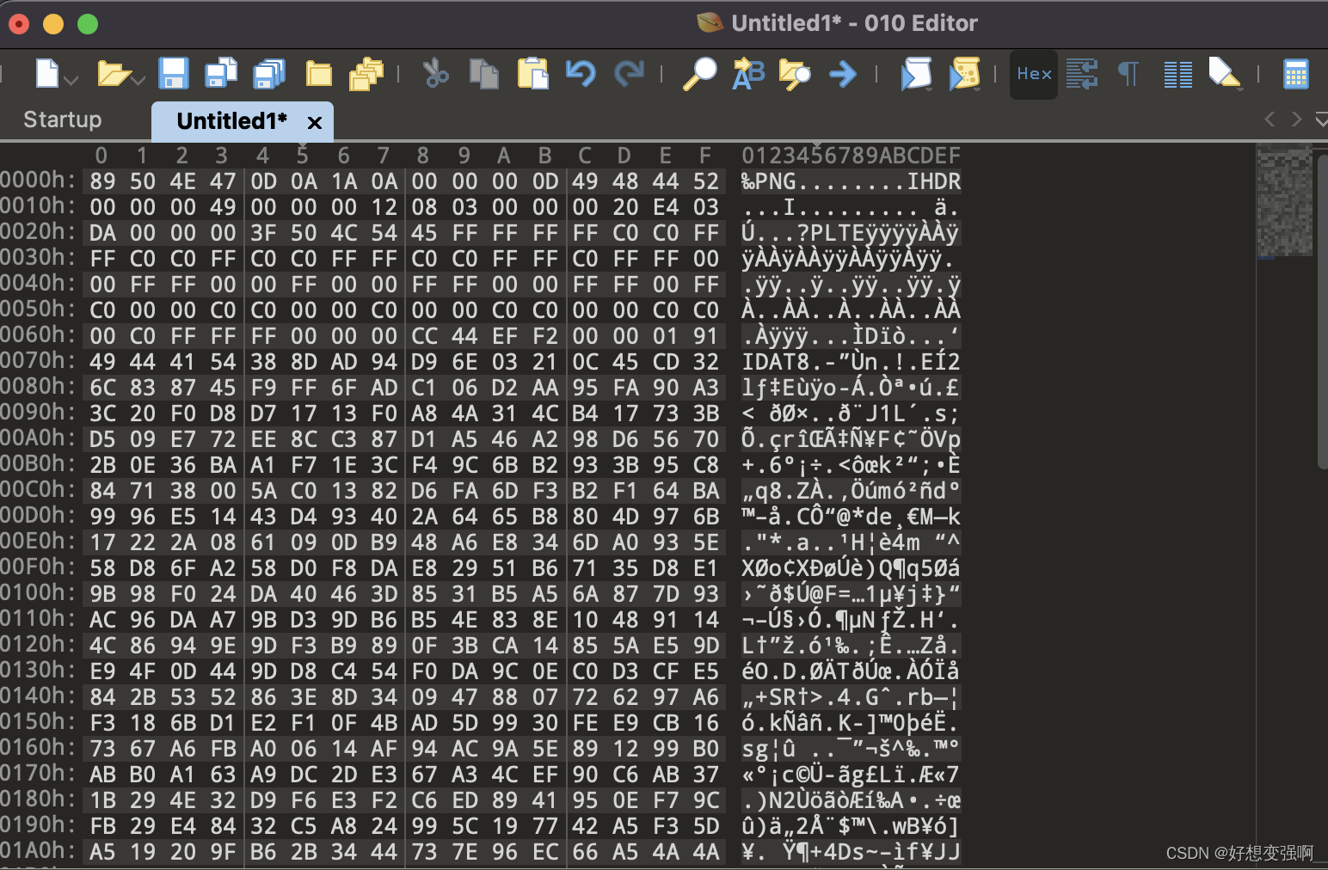This screenshot has height=870, width=1328.
Task: Click address label 0070h
Action: click(38, 360)
